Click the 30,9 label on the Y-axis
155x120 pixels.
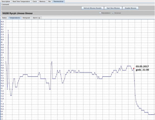click(x=2, y=22)
